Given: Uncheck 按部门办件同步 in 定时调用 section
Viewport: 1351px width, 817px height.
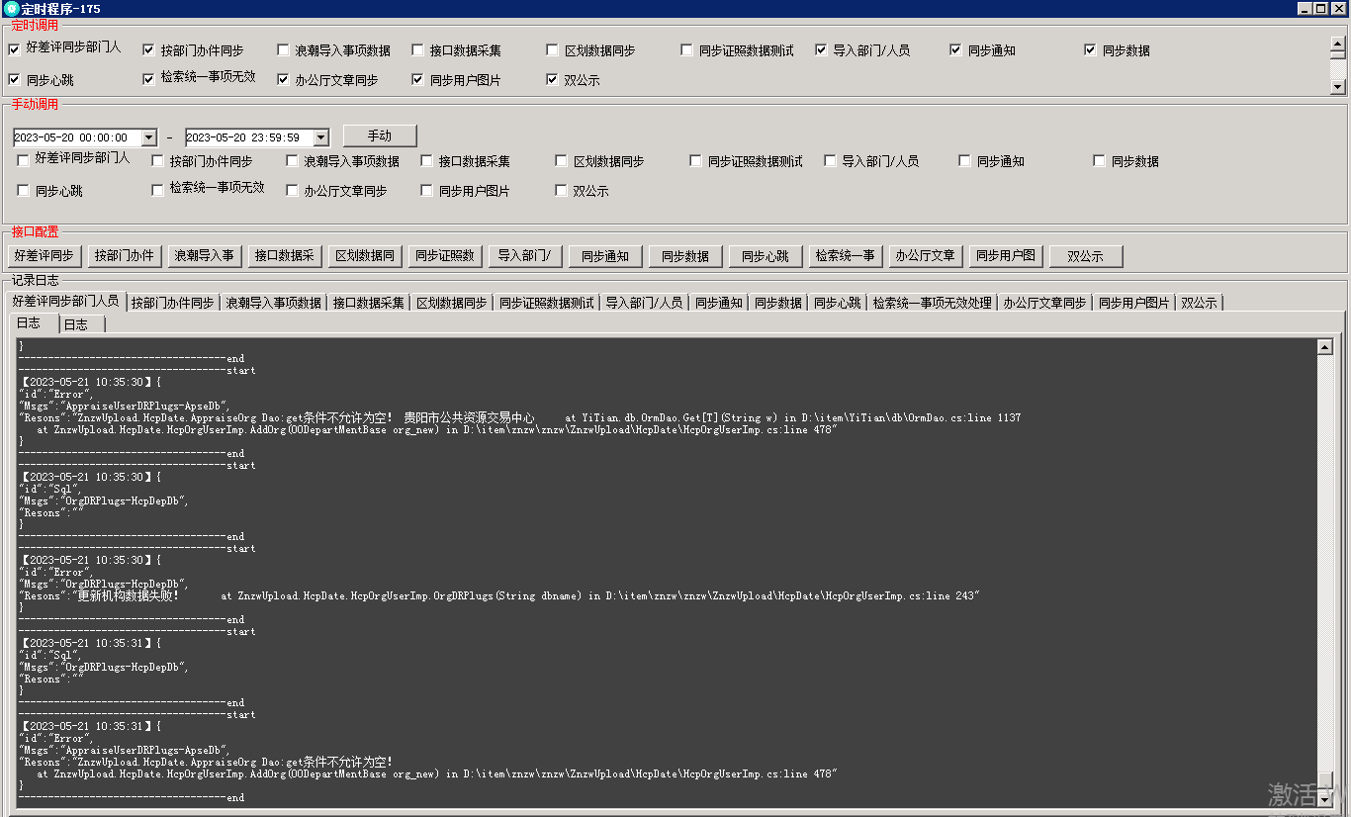Looking at the screenshot, I should [x=148, y=49].
